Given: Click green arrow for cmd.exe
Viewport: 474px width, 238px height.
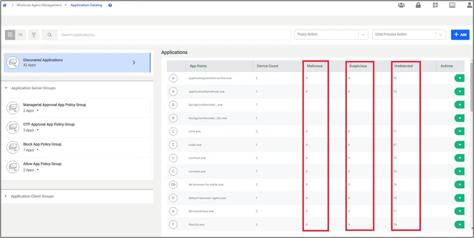Looking at the screenshot, I should 460,131.
